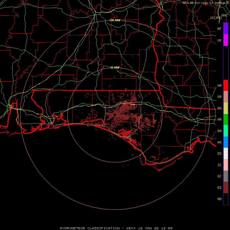Click the "HA" legend label
Image resolution: width=230 pixels, height=230 pixels.
click(x=219, y=85)
